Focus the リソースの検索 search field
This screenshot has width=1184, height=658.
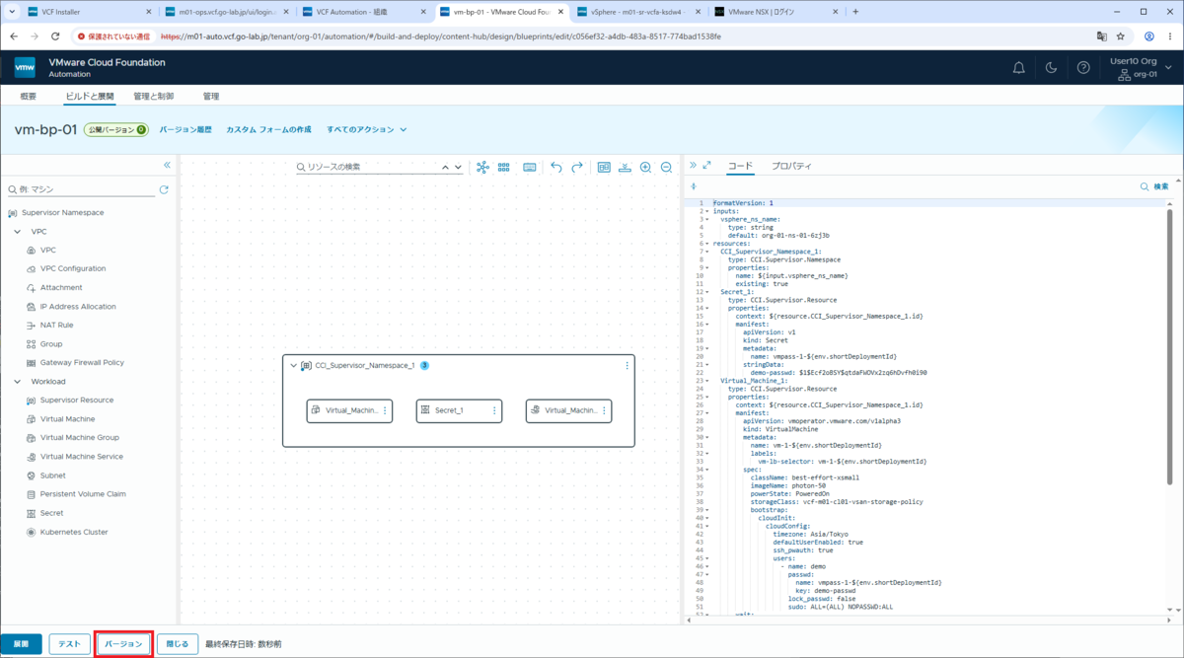coord(380,168)
